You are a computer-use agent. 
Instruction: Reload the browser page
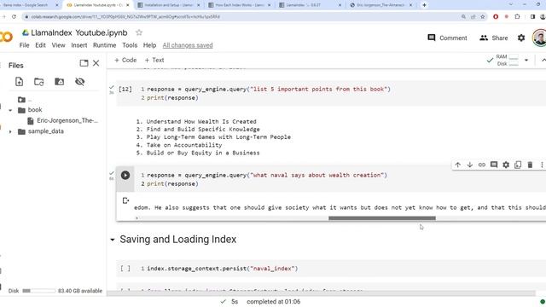tap(14, 17)
